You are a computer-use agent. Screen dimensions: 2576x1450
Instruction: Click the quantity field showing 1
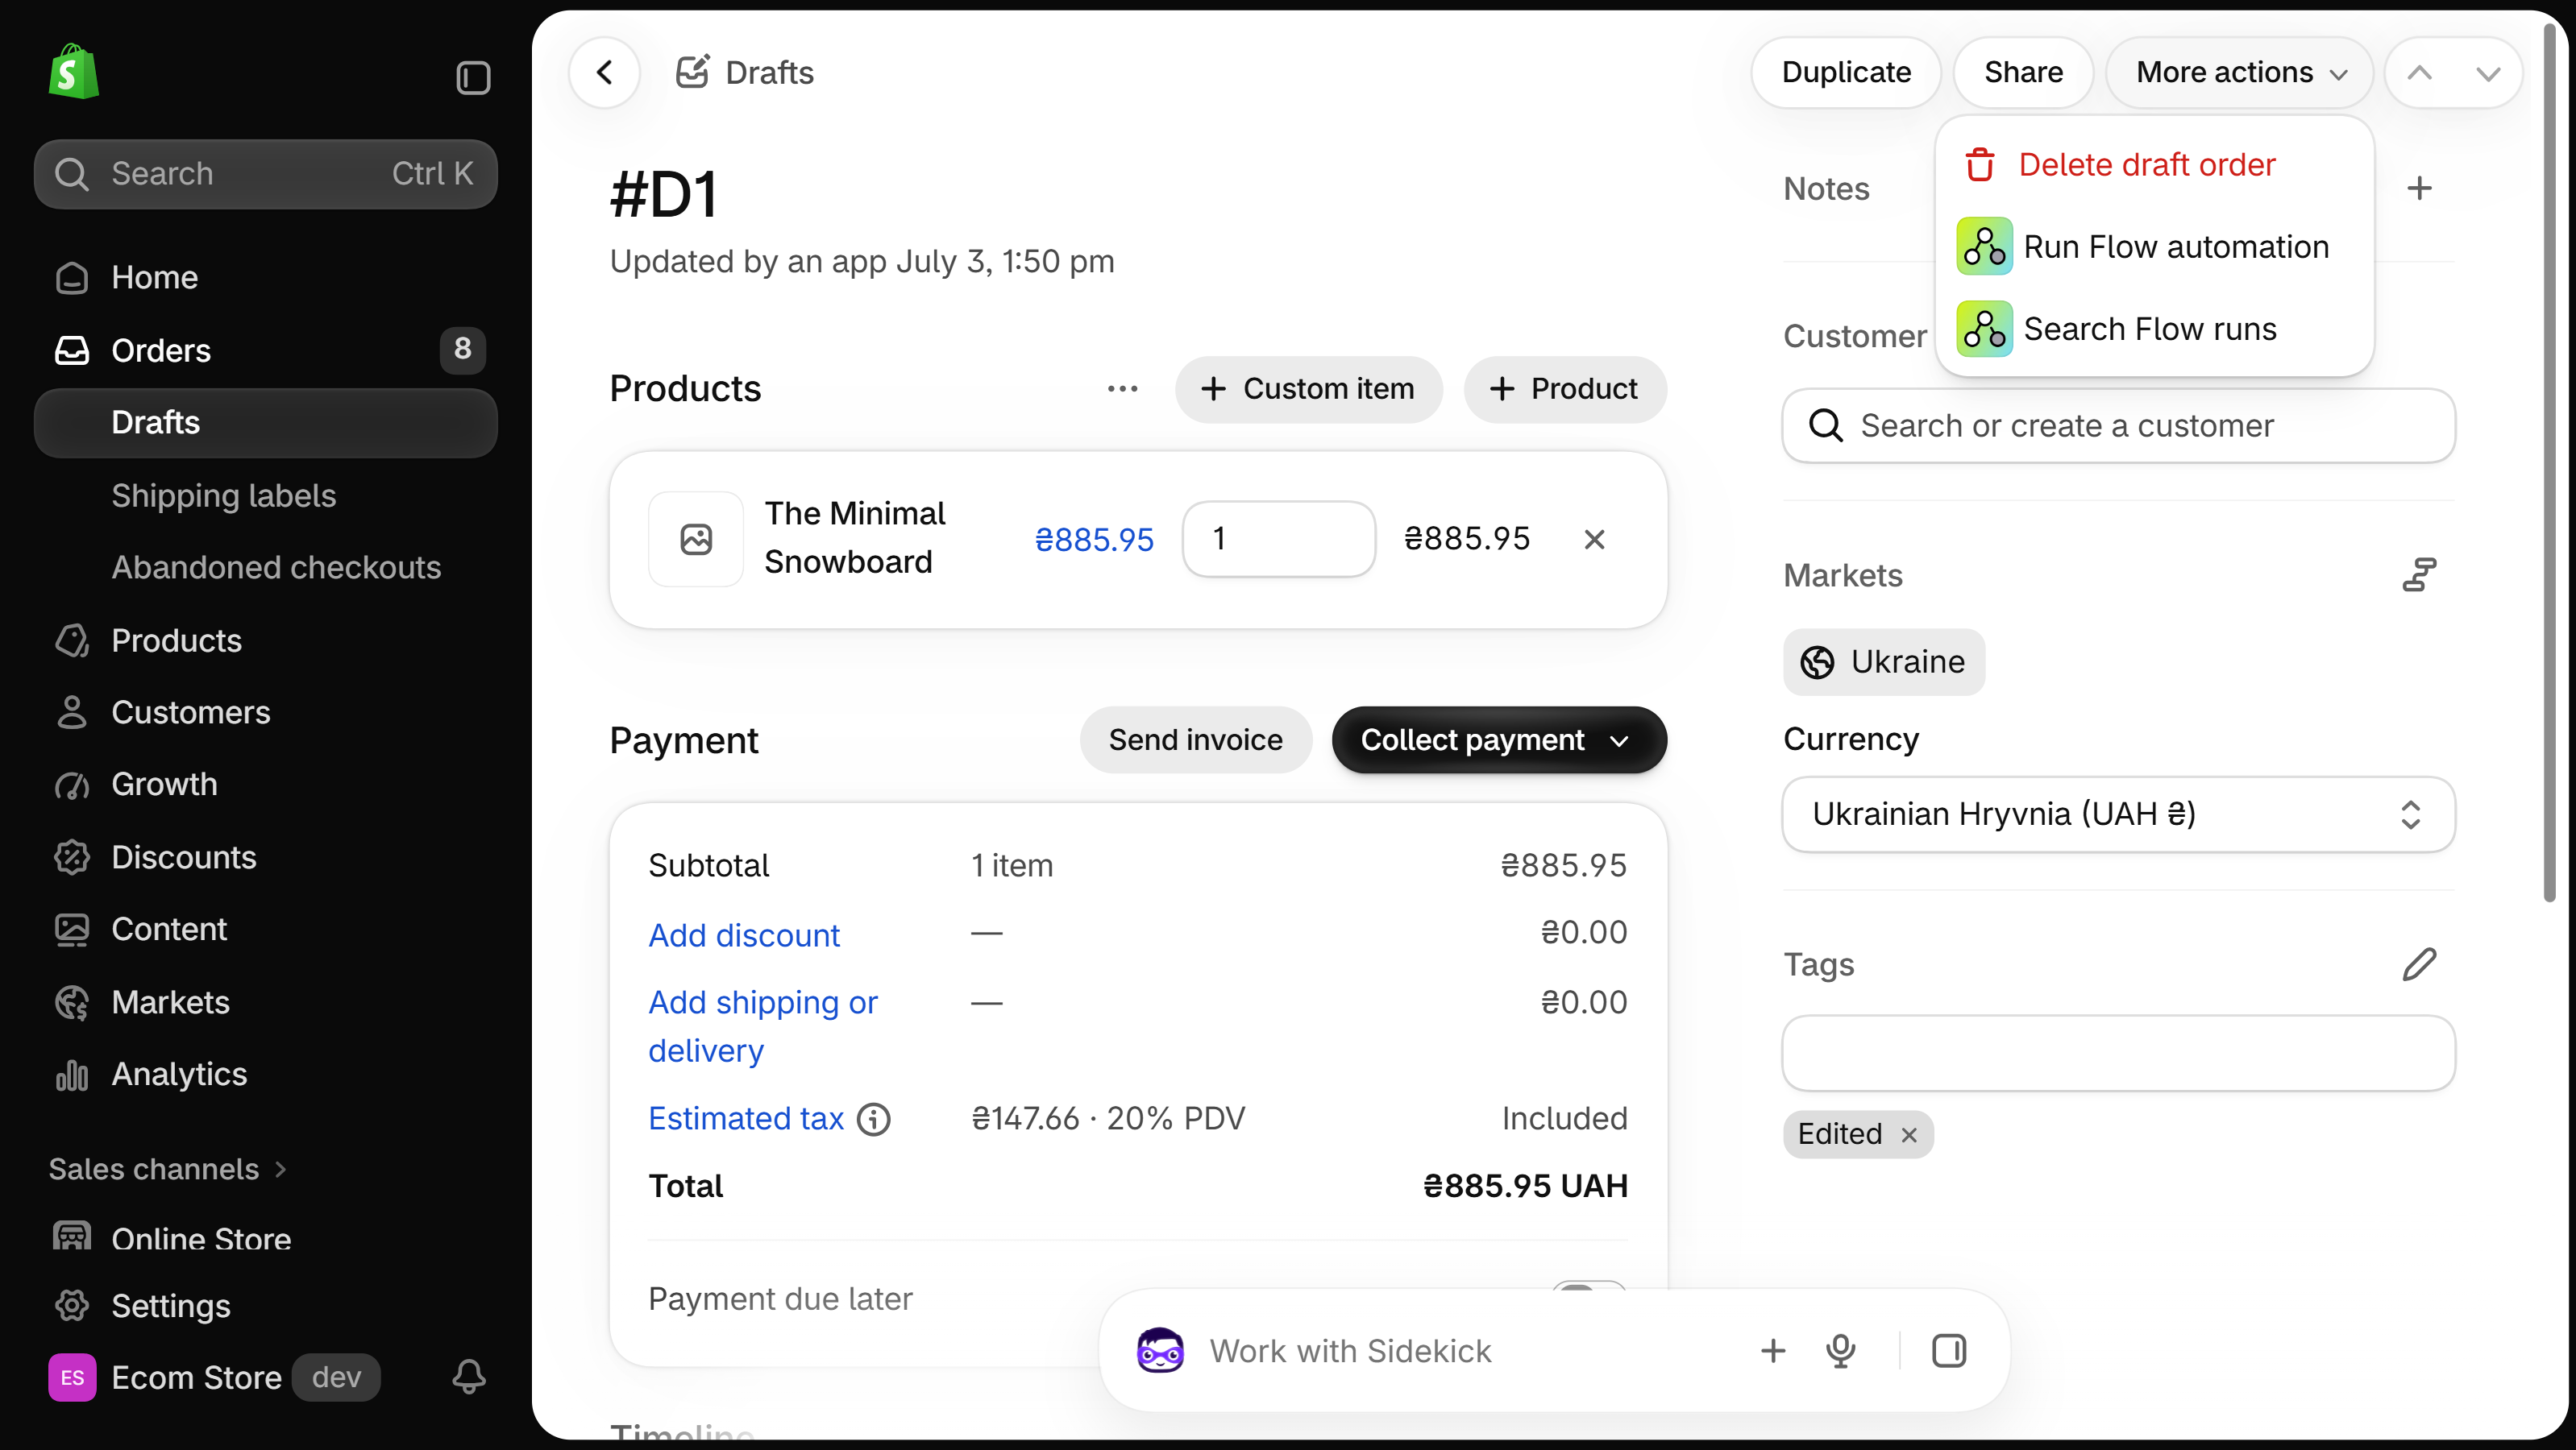(1278, 539)
